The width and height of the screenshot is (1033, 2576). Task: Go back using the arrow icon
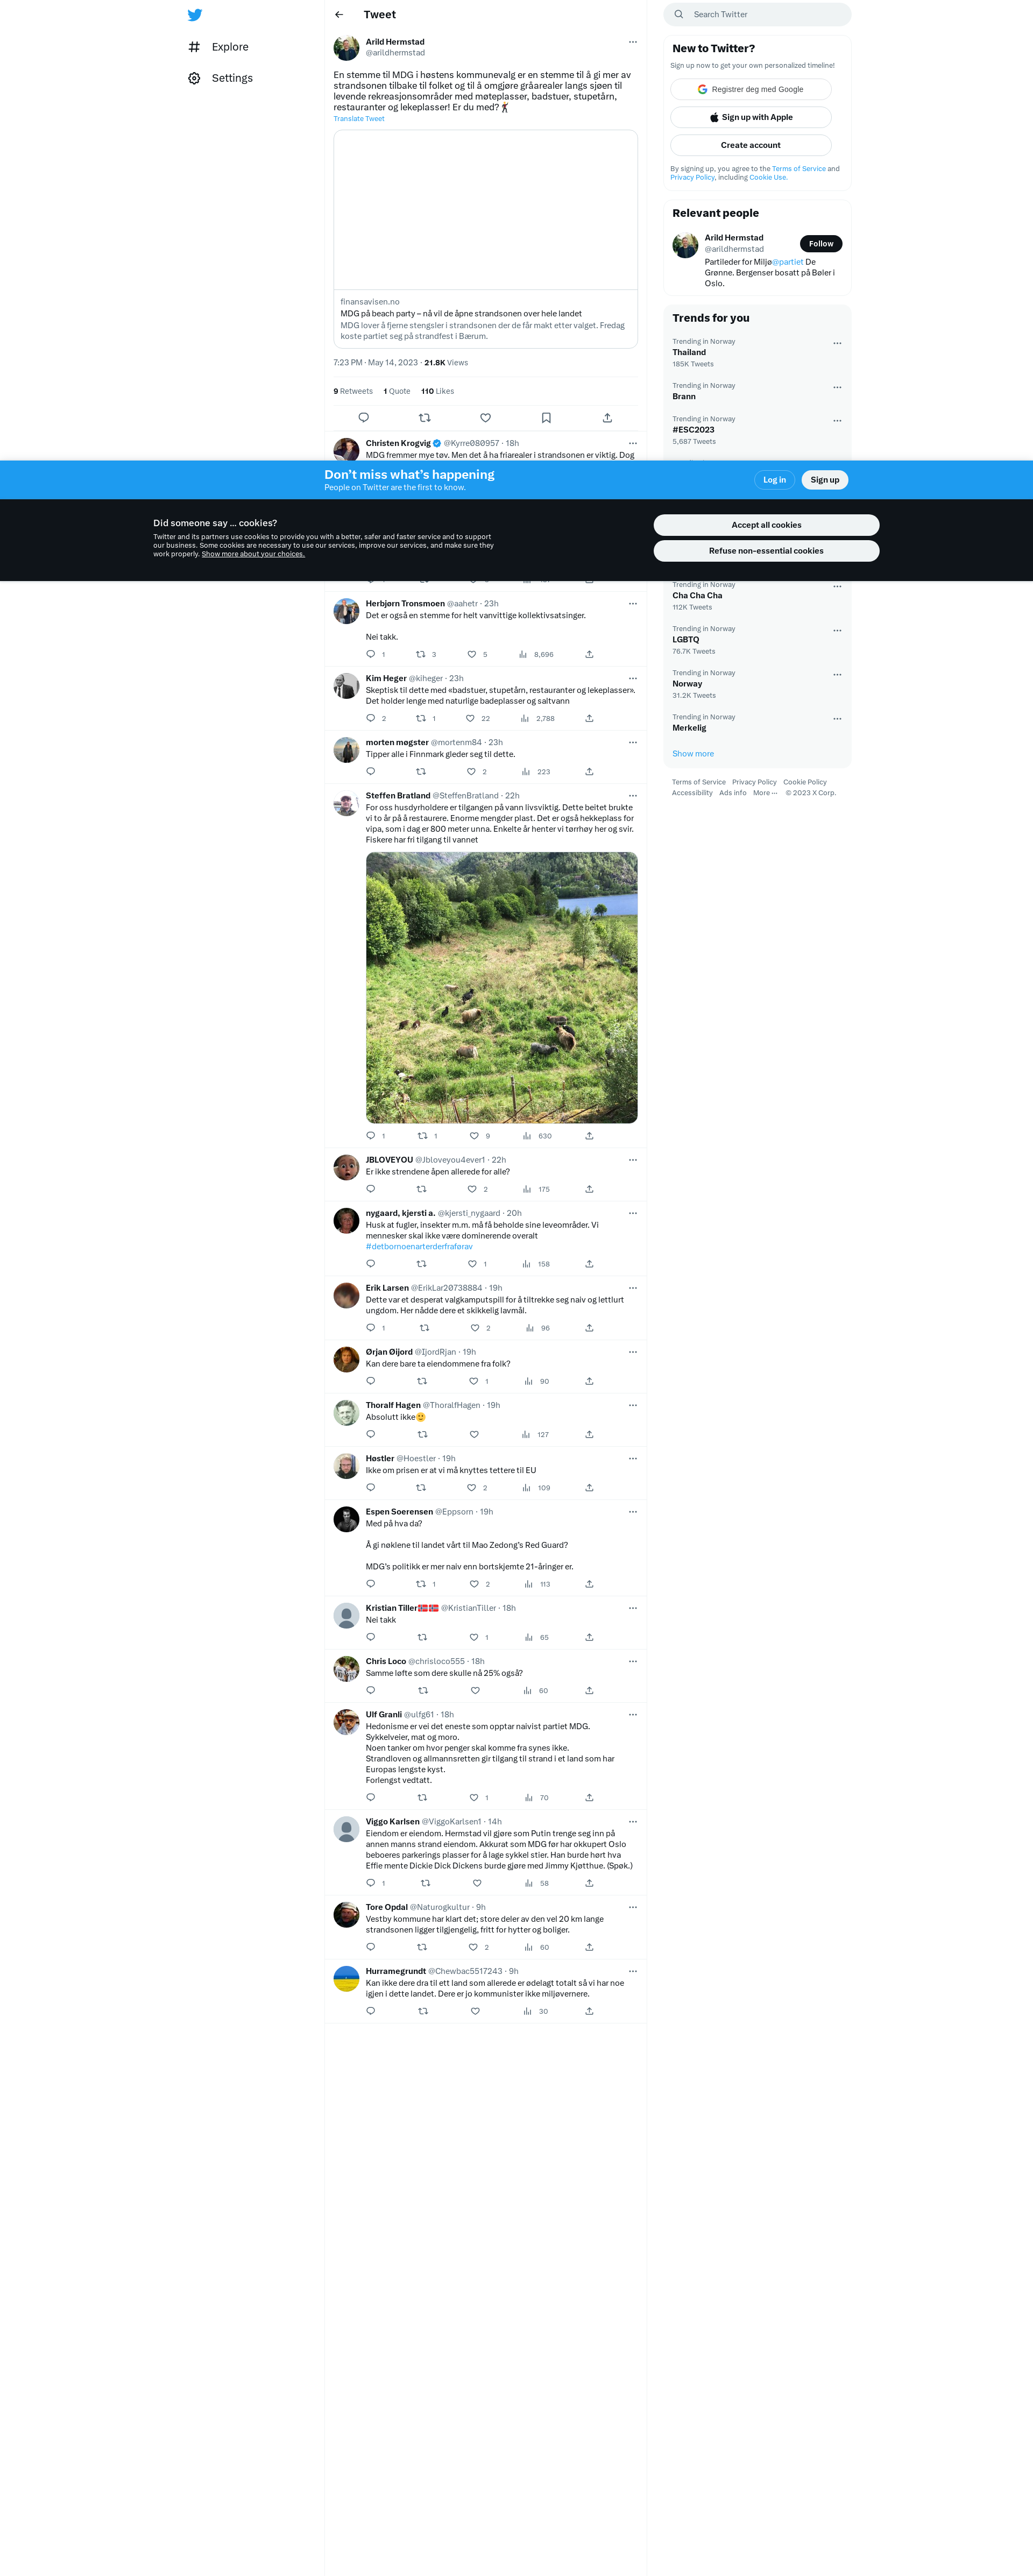click(x=339, y=15)
